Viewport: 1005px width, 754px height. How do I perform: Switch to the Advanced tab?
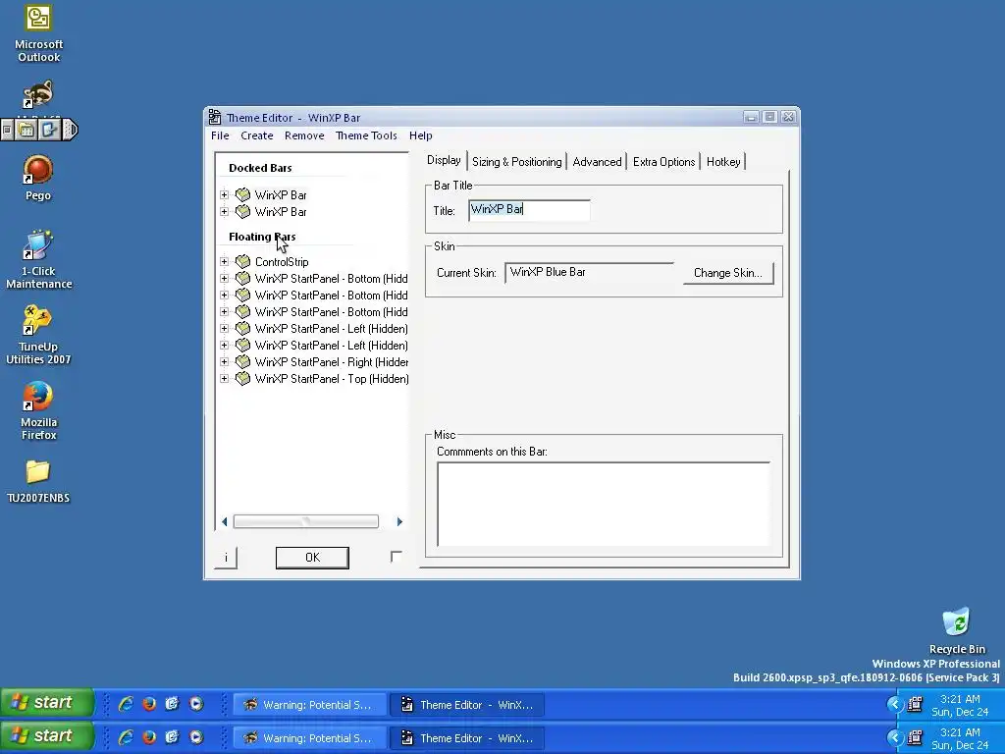[597, 162]
